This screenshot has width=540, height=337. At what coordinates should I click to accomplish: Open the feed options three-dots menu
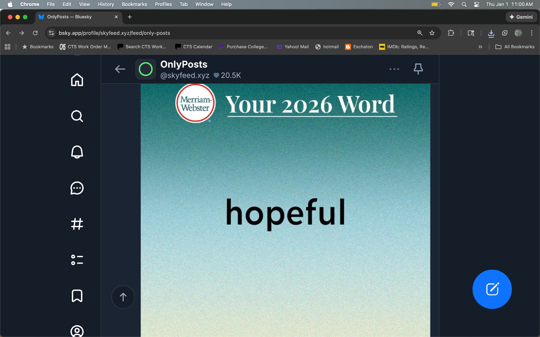click(394, 69)
